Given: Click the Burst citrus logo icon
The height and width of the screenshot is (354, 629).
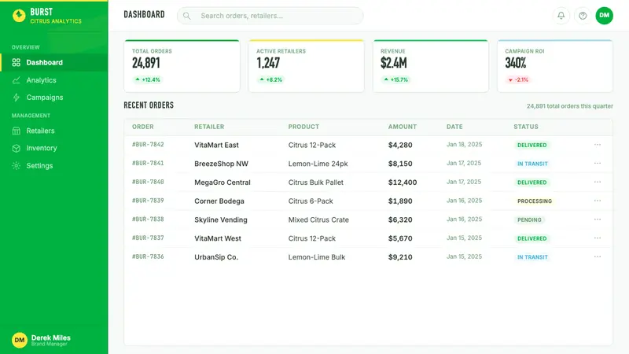Looking at the screenshot, I should tap(19, 16).
